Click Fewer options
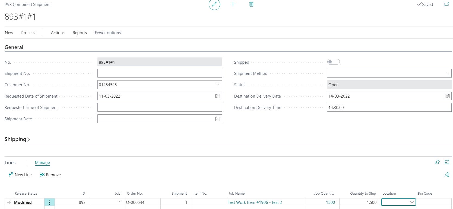The height and width of the screenshot is (209, 453). pyautogui.click(x=108, y=33)
